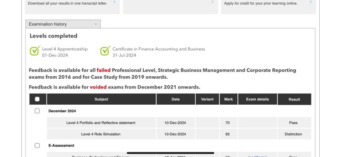
Task: Click the Level 4 Apprenticeship green checkmark icon
Action: point(35,51)
